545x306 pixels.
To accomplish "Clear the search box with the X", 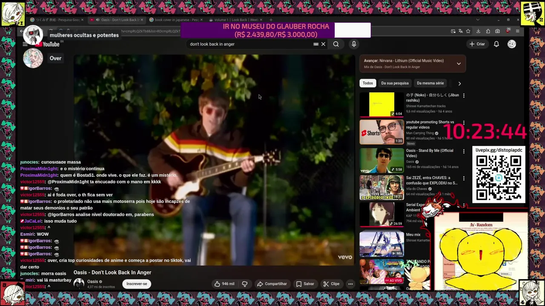I will point(323,44).
